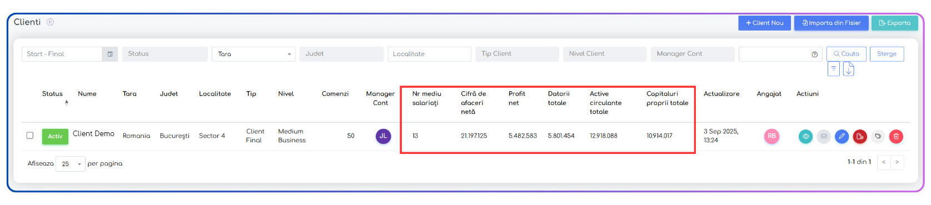Screen dimensions: 931x205
Task: Open the Nivel Client filter
Action: [x=605, y=54]
